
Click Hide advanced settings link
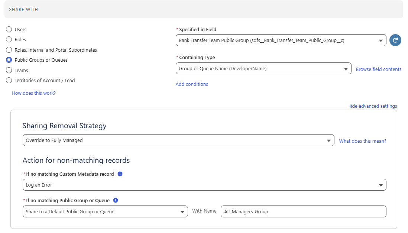point(372,106)
